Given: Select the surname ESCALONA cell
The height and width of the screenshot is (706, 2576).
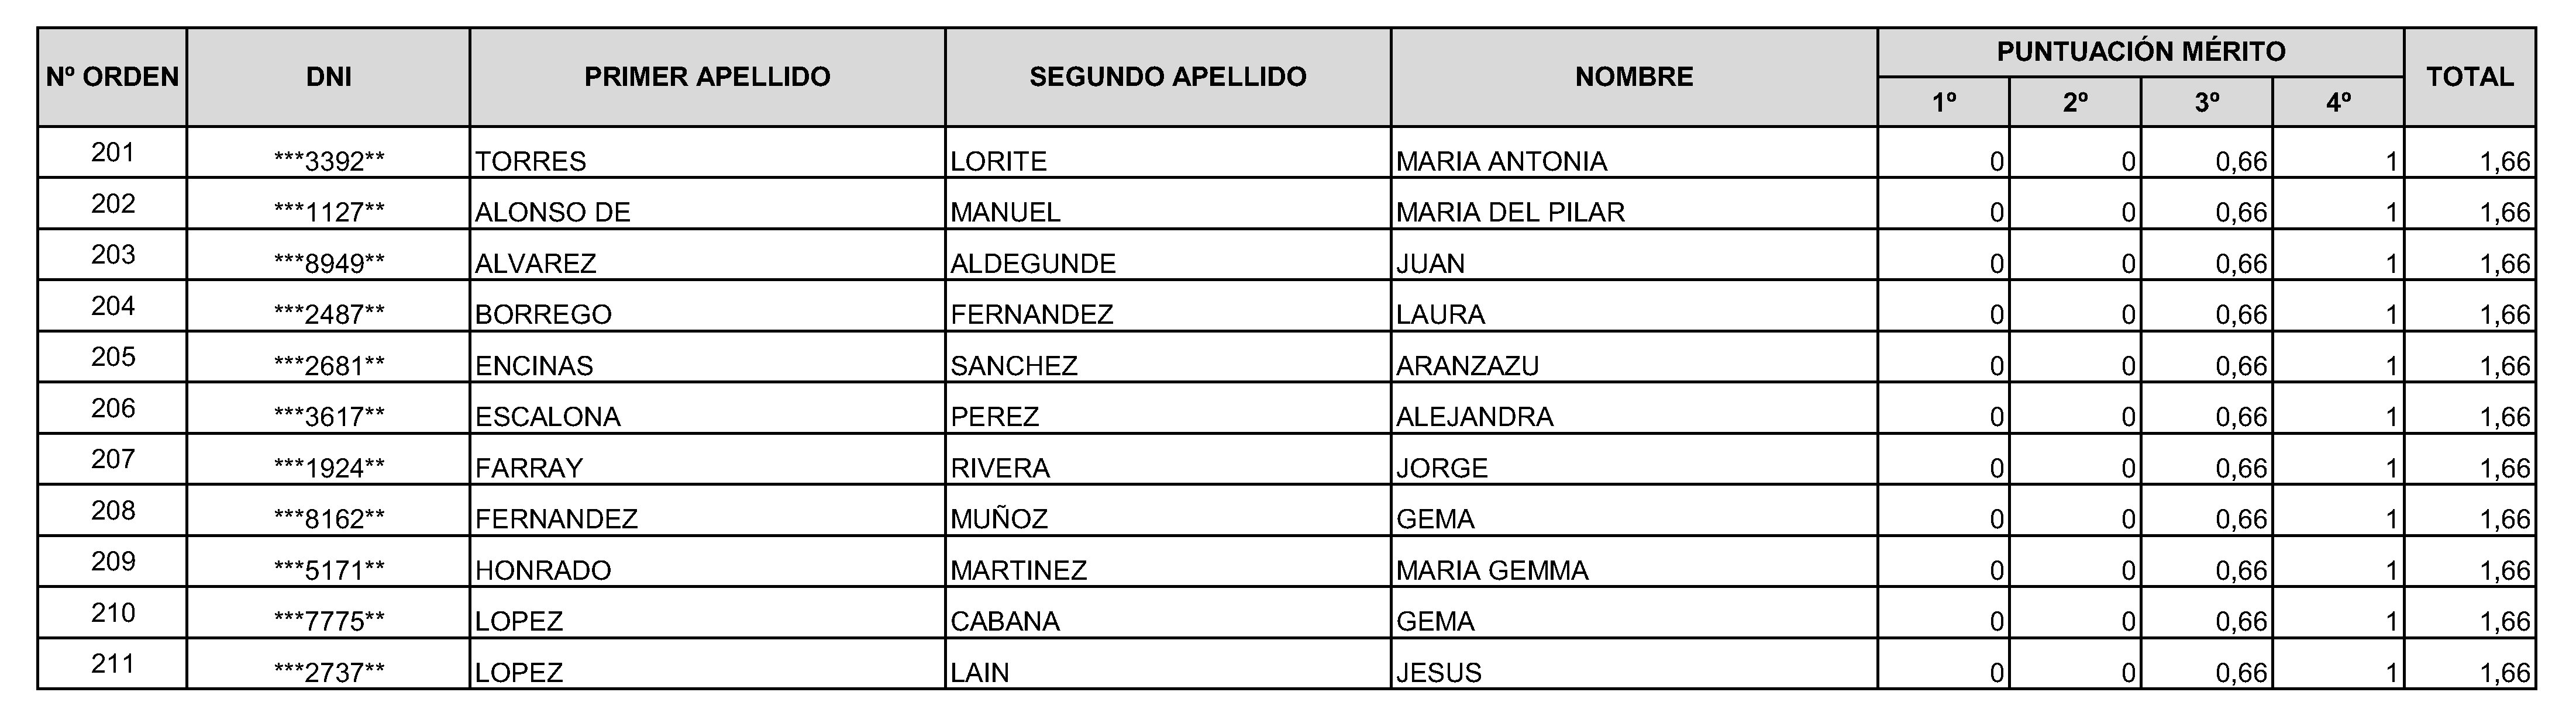Looking at the screenshot, I should click(548, 416).
